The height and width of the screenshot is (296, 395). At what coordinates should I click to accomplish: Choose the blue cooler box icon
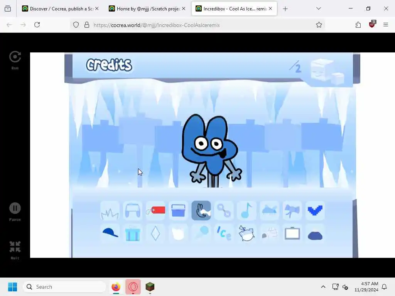[x=178, y=211]
